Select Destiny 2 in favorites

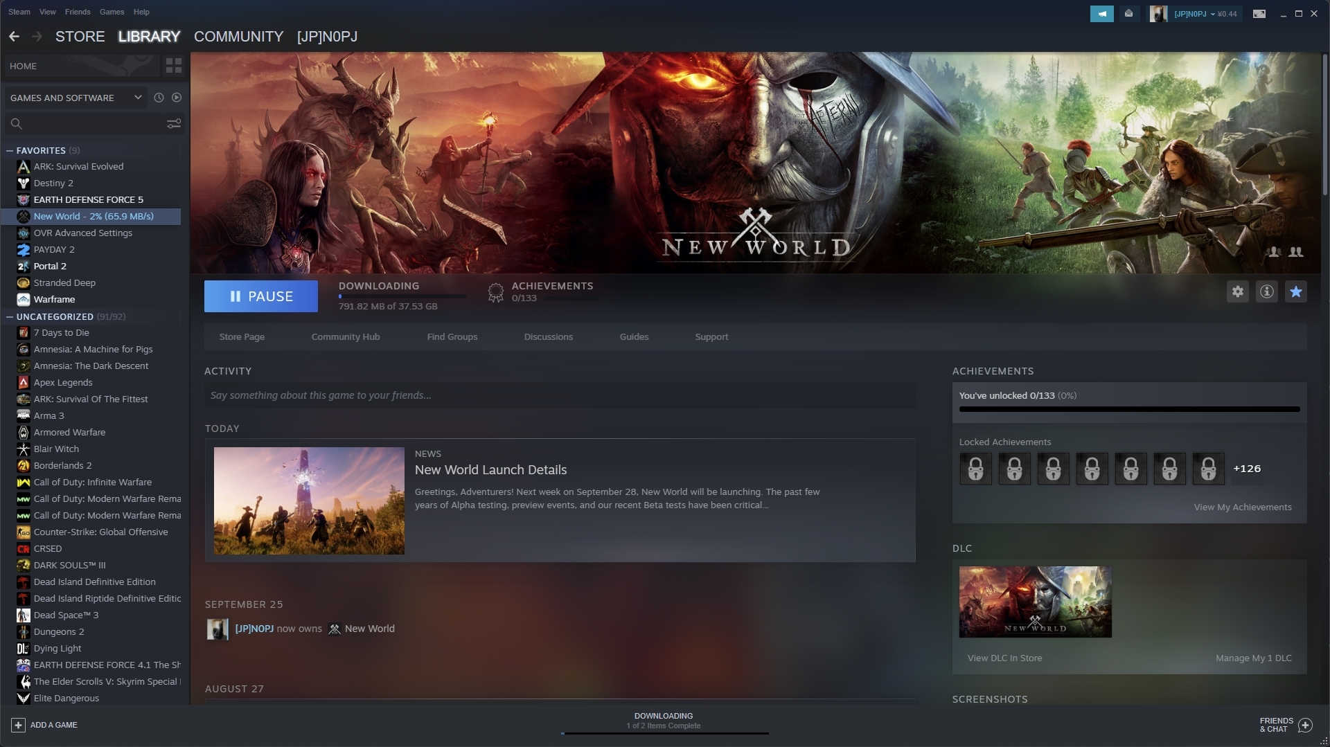click(x=53, y=183)
